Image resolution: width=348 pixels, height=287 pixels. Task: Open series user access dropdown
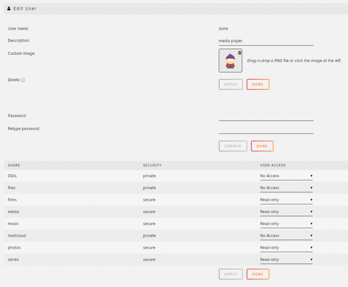[286, 259]
